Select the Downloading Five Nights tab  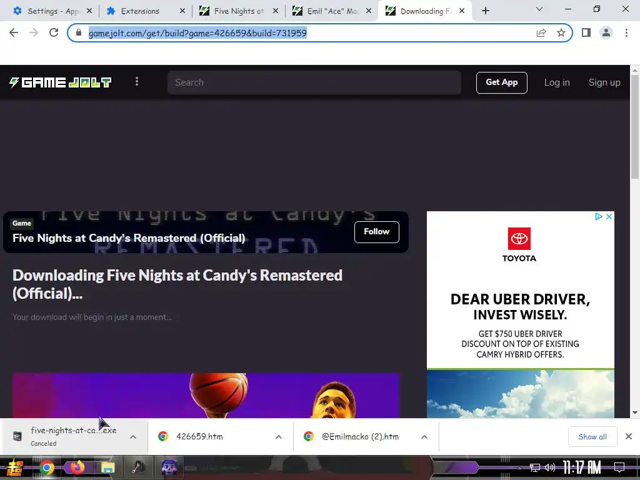(x=425, y=11)
